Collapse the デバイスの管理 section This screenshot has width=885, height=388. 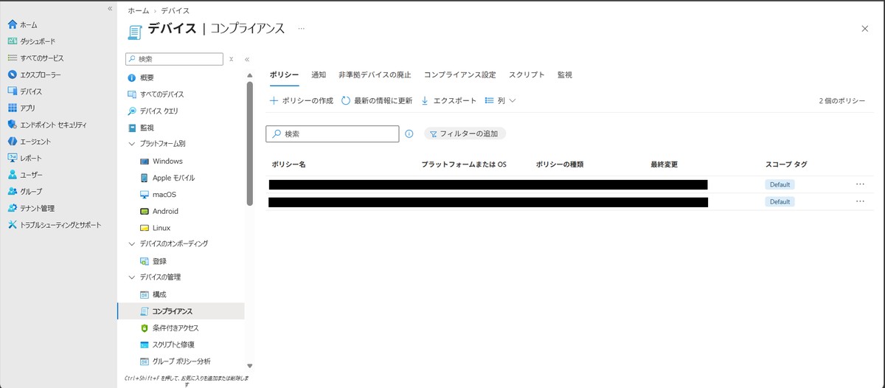pos(132,277)
